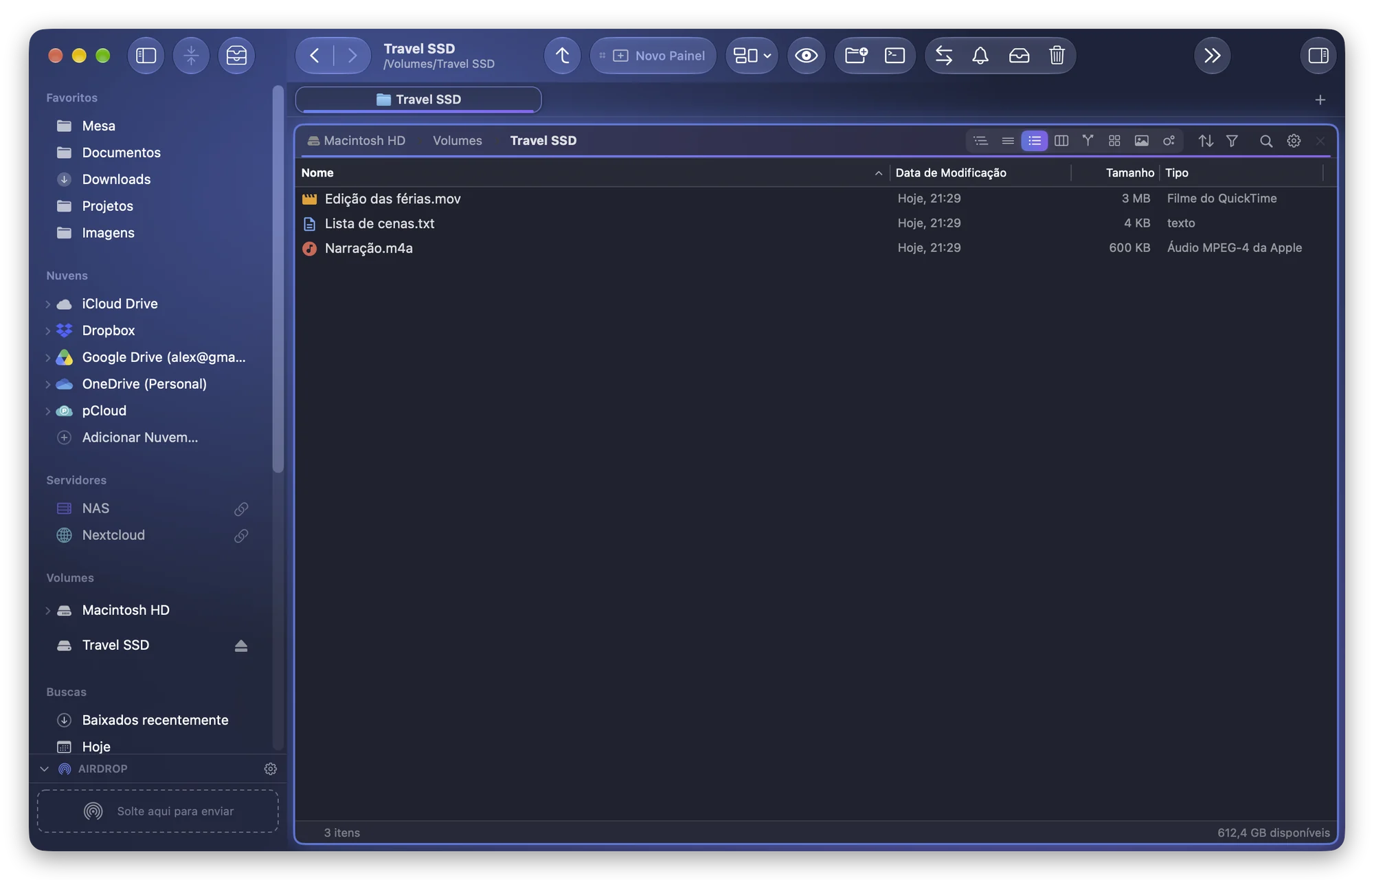Screen dimensions: 1374x880
Task: Expand toolbar overflow double-chevron
Action: coord(1213,56)
